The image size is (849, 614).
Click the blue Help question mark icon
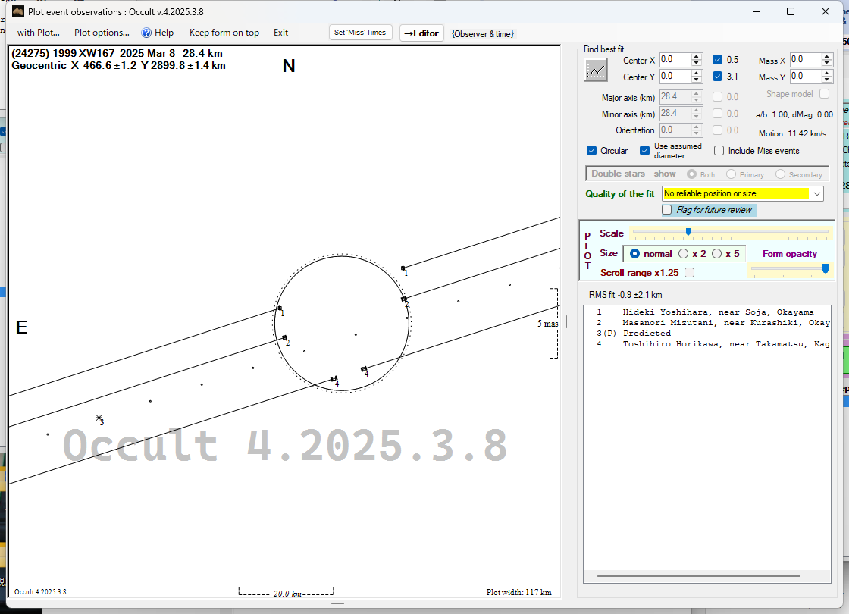tap(147, 33)
